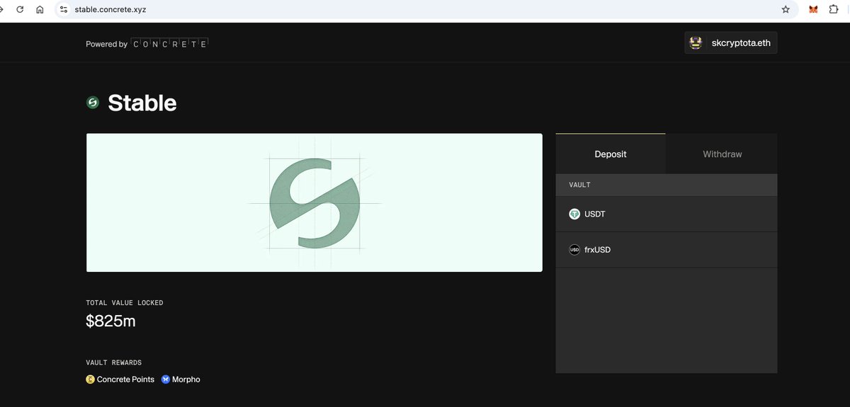The width and height of the screenshot is (850, 407).
Task: Click the $825m total value figure
Action: tap(110, 321)
